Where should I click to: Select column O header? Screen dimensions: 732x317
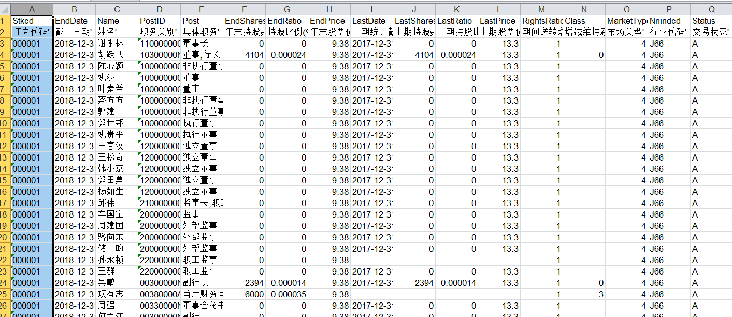[x=627, y=9]
